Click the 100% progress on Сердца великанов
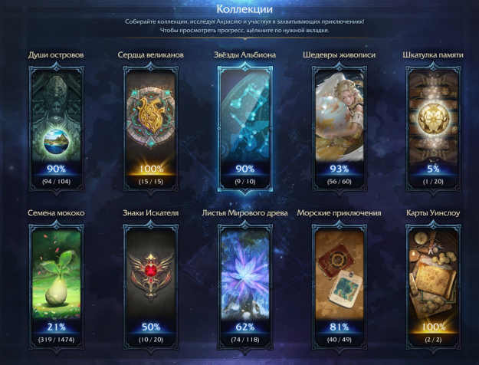The width and height of the screenshot is (479, 365). [x=151, y=169]
